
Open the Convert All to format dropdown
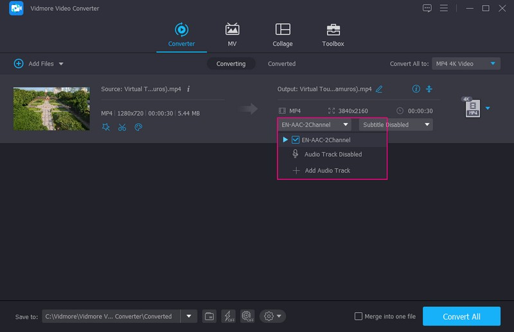(465, 64)
